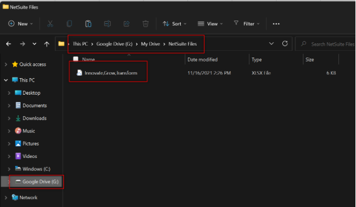Viewport: 356px width, 207px height.
Task: Toggle the select-all checkbox beside Name
Action: click(x=75, y=59)
